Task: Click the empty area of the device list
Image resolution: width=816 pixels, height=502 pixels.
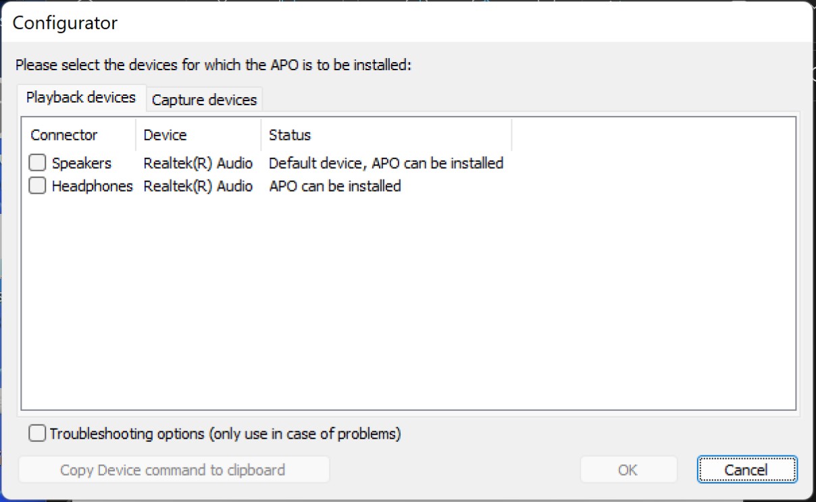Action: pyautogui.click(x=405, y=304)
